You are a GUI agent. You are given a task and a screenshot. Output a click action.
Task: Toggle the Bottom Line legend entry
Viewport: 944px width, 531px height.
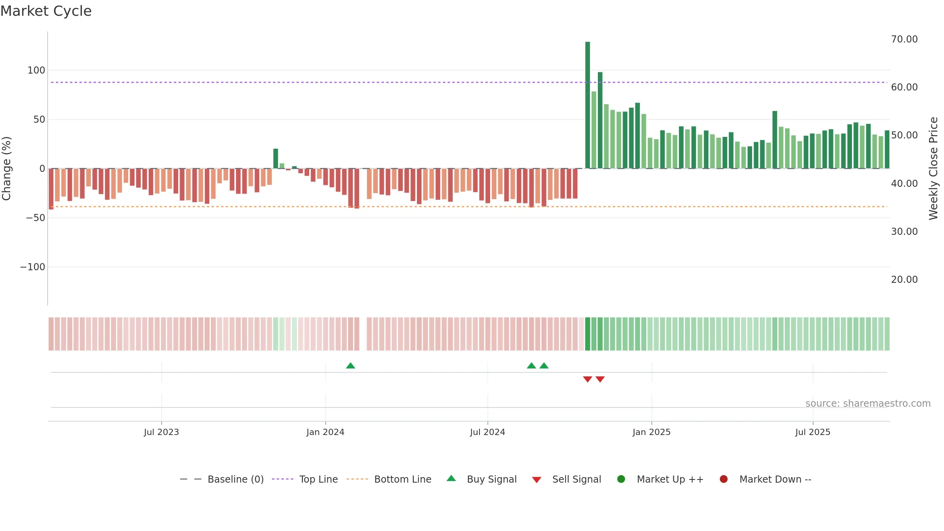389,479
